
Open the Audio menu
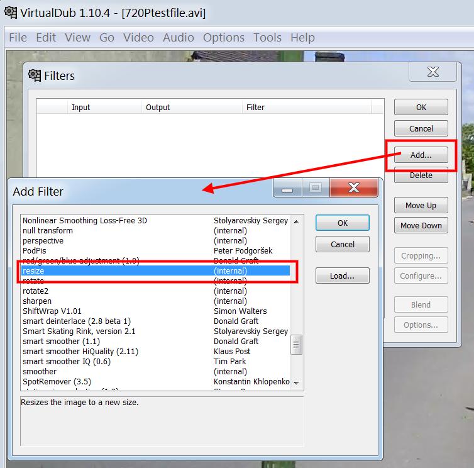coord(179,38)
